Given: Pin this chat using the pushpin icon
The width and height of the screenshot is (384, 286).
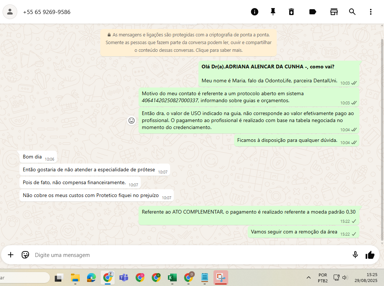Looking at the screenshot, I should (x=273, y=12).
